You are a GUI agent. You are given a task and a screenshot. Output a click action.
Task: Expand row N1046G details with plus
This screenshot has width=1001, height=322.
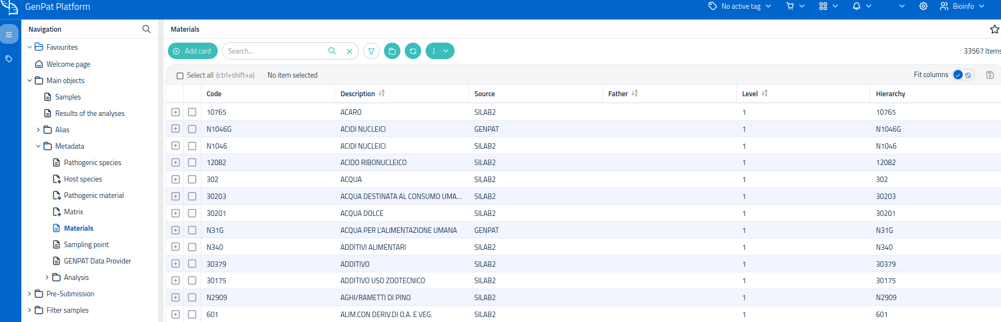(176, 129)
